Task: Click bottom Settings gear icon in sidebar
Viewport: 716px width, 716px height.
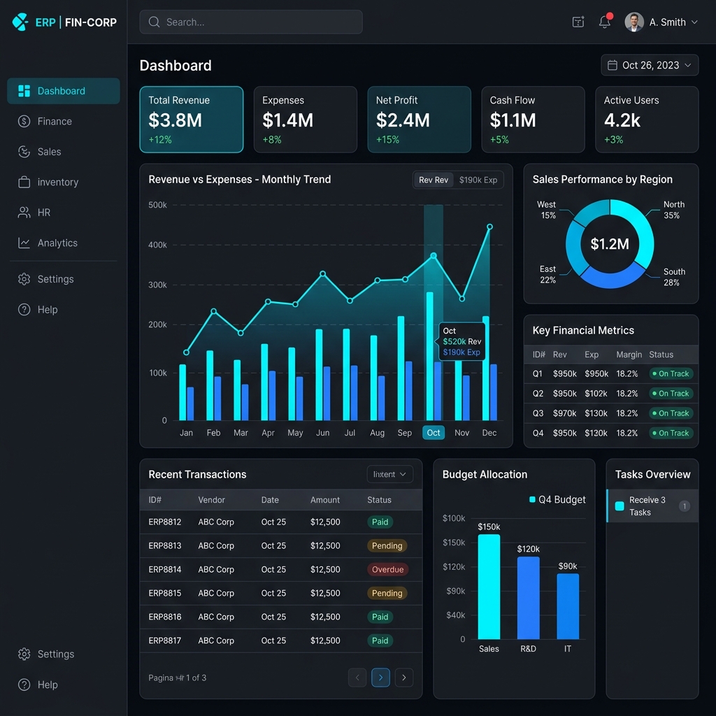Action: coord(24,654)
